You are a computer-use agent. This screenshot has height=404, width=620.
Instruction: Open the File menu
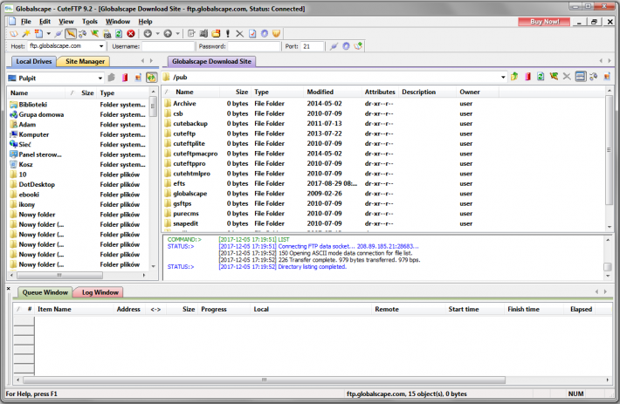click(25, 22)
